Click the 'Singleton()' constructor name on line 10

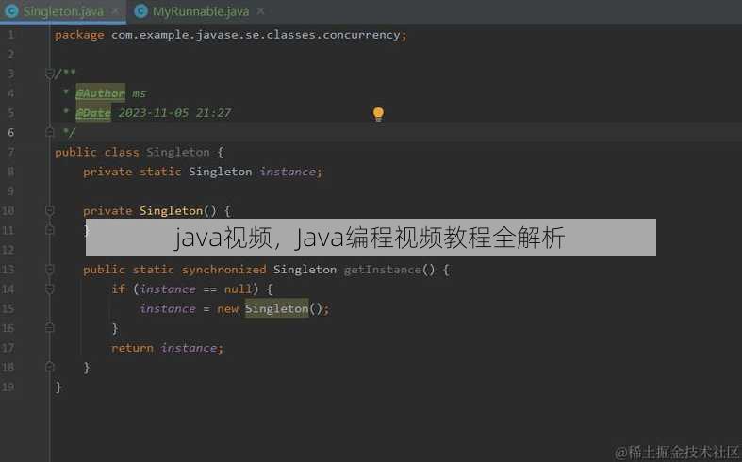171,210
